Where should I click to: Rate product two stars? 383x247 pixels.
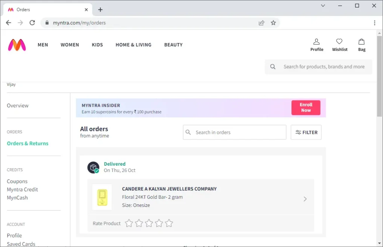139,223
